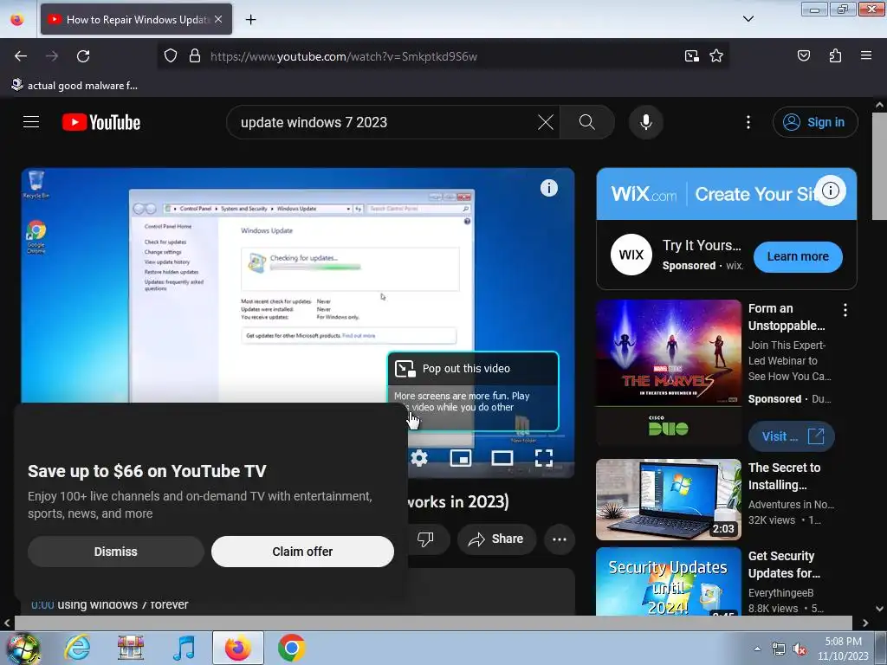Run search with magnifier button
Screen dimensions: 887x665
(x=587, y=122)
